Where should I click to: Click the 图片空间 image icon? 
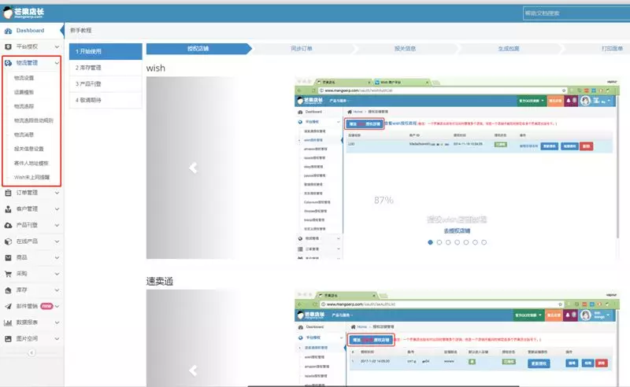pos(9,338)
